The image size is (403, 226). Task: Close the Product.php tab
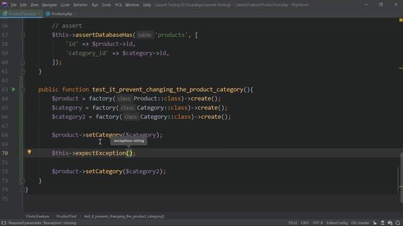pyautogui.click(x=75, y=14)
